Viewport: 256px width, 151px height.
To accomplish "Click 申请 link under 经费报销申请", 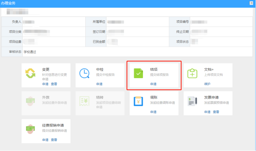I will (x=45, y=140).
